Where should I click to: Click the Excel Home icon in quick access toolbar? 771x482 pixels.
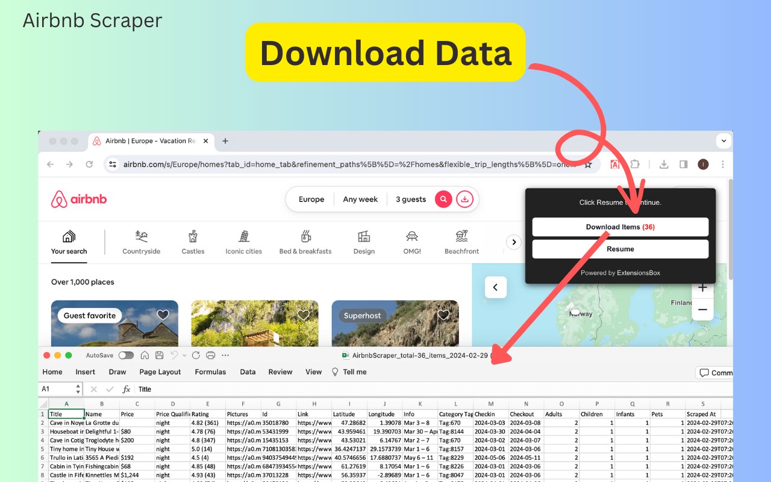tap(145, 355)
